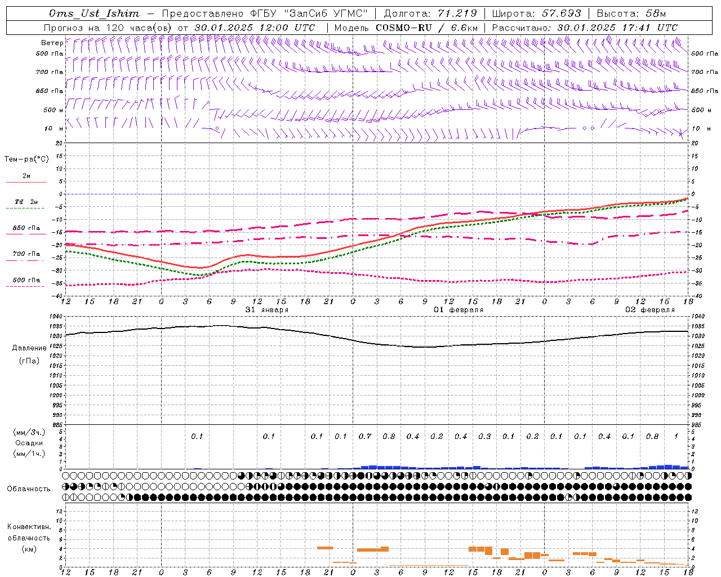The width and height of the screenshot is (721, 577).
Task: Click the (км) unit label of convective panel
Action: tap(29, 549)
